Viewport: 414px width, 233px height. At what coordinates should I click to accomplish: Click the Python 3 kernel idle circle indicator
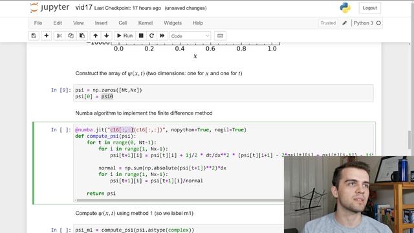coord(378,23)
